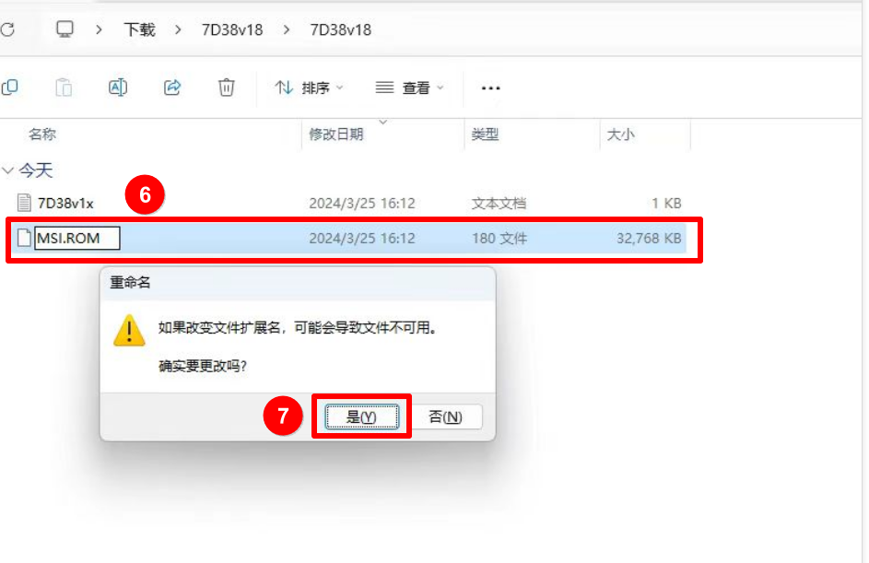869x563 pixels.
Task: Sort by 修改日期 column header
Action: click(x=336, y=135)
